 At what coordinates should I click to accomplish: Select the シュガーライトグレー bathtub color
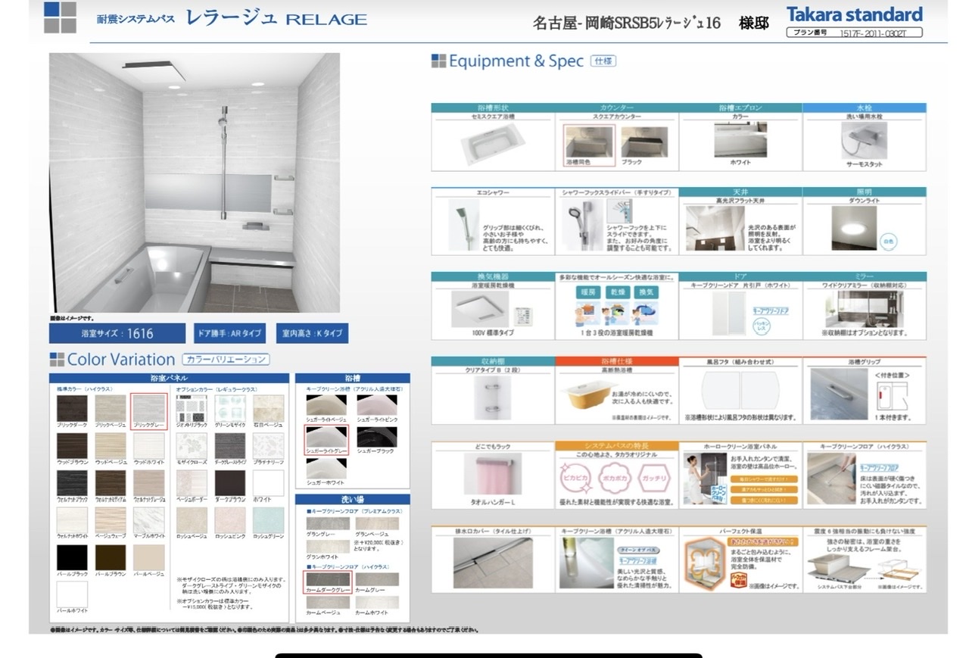point(326,436)
